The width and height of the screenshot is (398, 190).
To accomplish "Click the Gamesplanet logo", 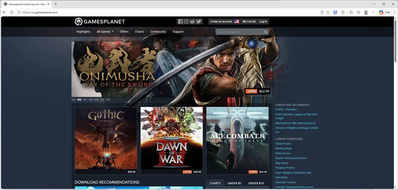I will pos(100,22).
